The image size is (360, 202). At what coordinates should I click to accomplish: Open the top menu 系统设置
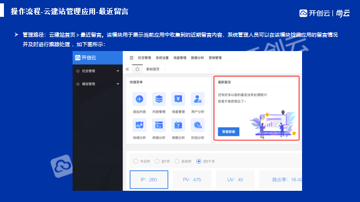tap(162, 58)
